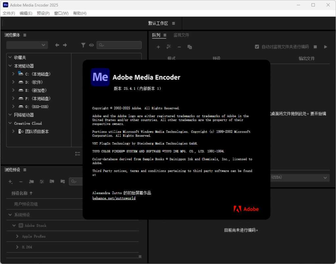
Task: Open preset settings via the sliders icon
Action: pyautogui.click(x=42, y=181)
